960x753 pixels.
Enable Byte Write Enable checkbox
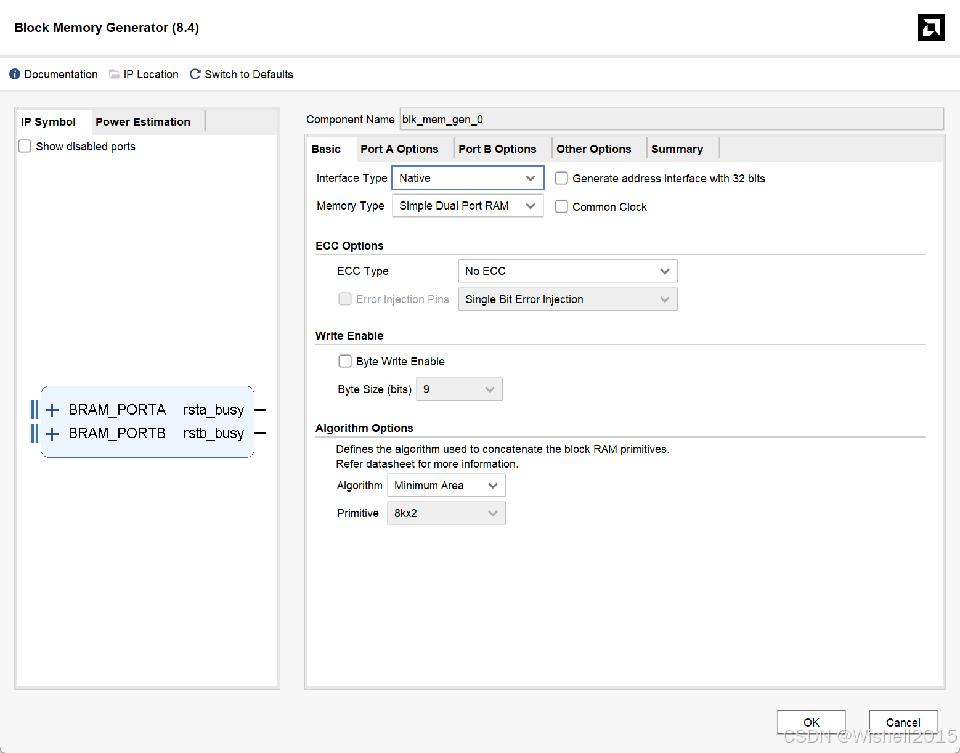(345, 361)
